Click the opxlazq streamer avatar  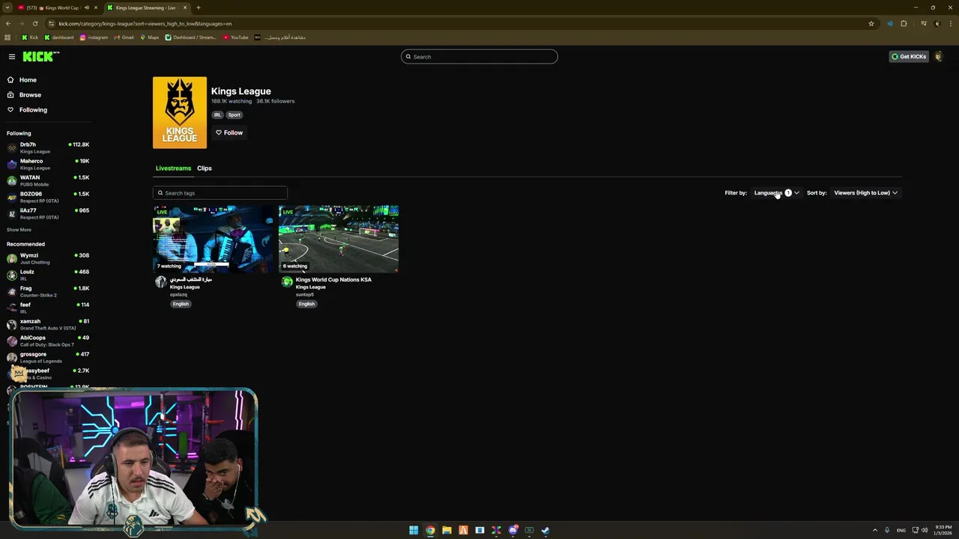[160, 281]
